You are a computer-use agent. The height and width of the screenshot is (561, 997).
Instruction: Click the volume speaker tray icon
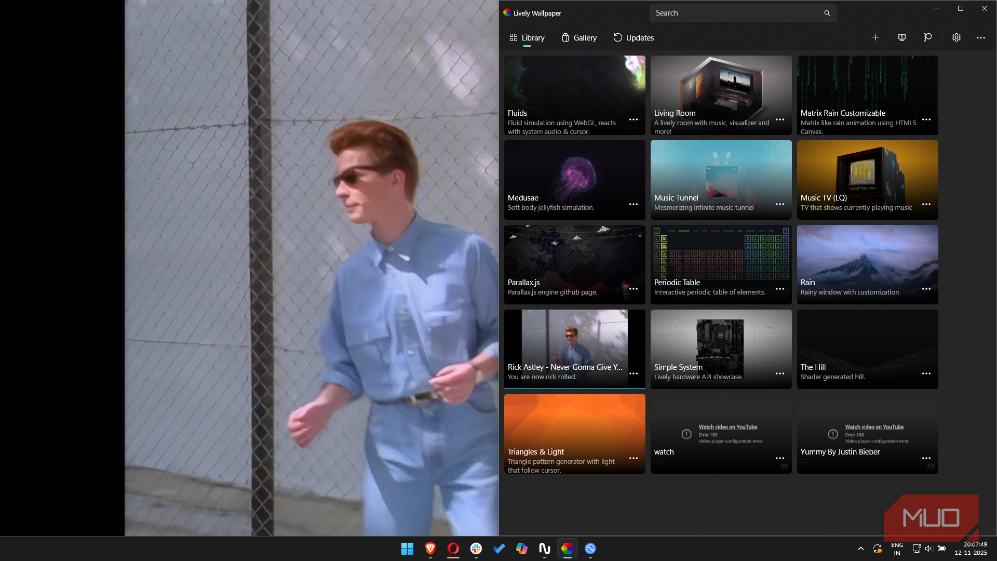(929, 549)
